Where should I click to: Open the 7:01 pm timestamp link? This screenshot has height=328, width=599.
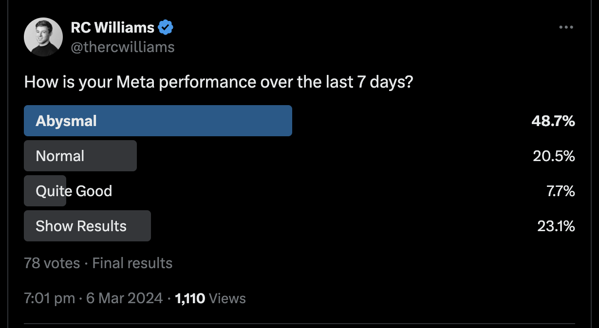49,298
